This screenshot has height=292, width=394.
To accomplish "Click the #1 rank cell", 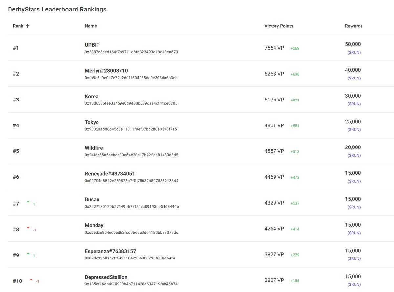I will [x=16, y=48].
